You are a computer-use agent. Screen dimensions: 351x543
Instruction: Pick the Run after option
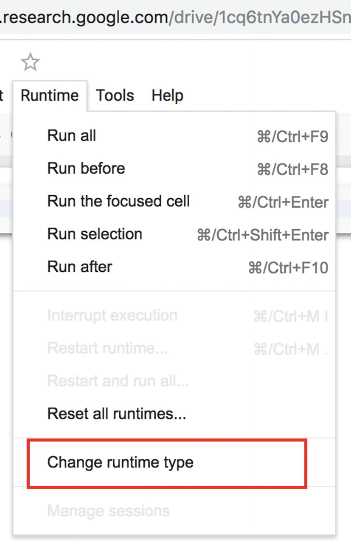[x=80, y=267]
